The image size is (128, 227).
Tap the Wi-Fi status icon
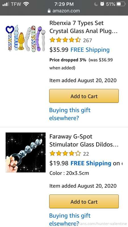pyautogui.click(x=26, y=4)
